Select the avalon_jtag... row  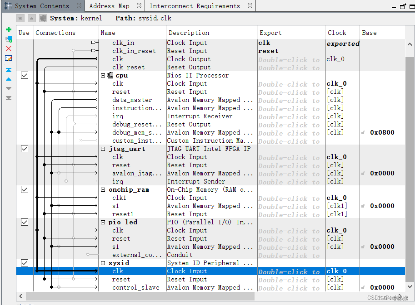point(210,173)
